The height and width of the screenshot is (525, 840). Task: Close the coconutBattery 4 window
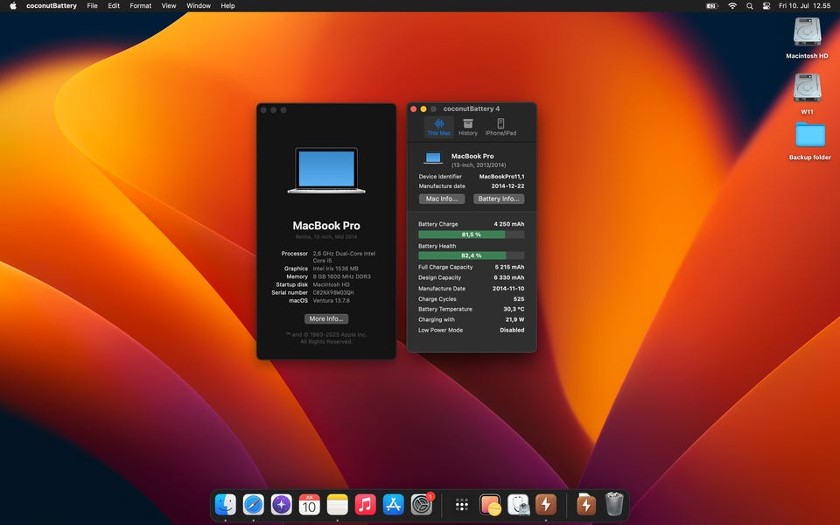(x=413, y=108)
